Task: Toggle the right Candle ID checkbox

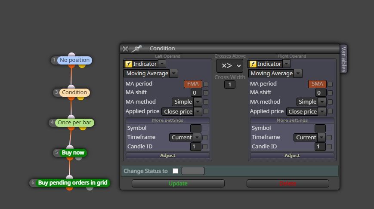Action: 329,147
